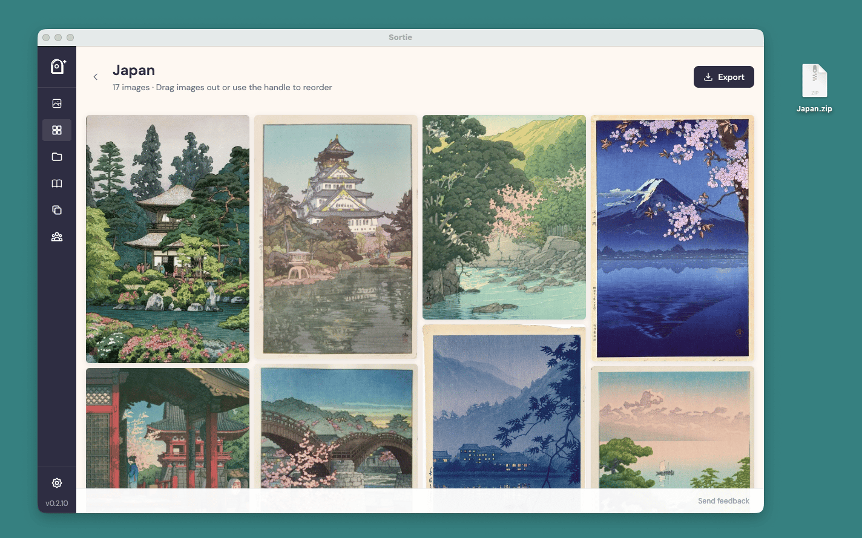The width and height of the screenshot is (862, 538).
Task: Open settings gear in sidebar
Action: click(57, 483)
